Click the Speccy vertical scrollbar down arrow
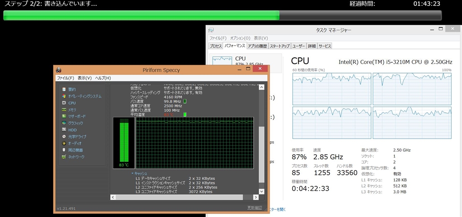 point(261,191)
